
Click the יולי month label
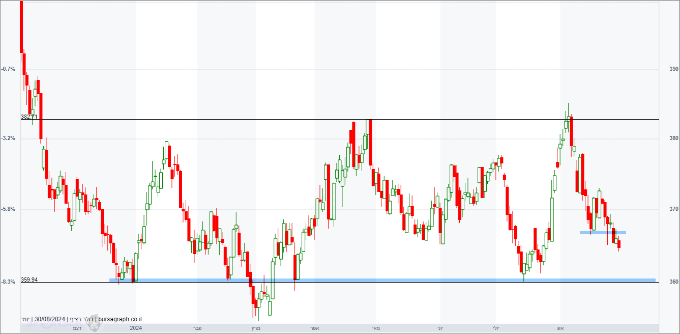496,328
